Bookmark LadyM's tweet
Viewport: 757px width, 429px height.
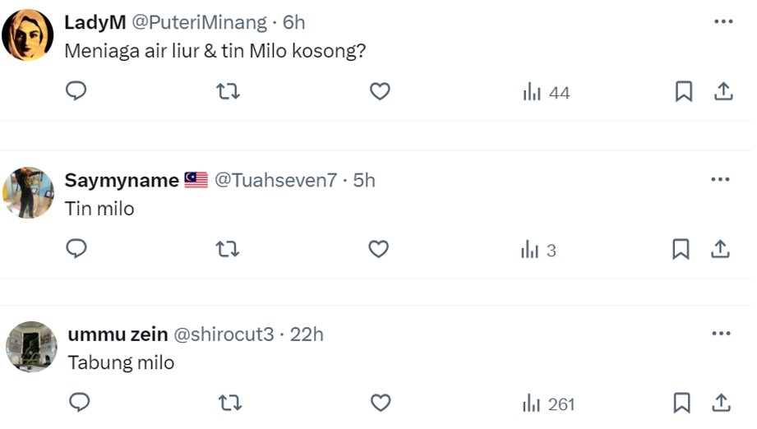coord(684,91)
